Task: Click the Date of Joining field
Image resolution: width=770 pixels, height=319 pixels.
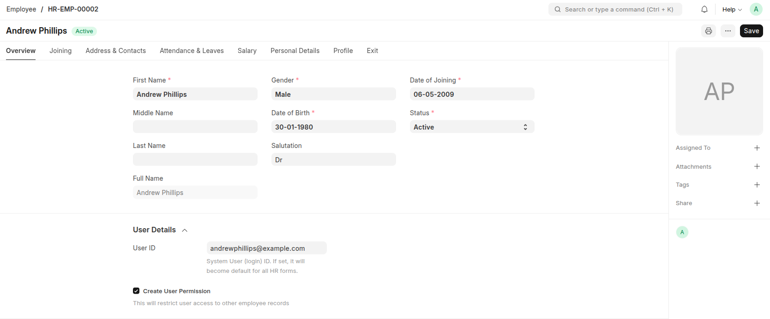Action: 472,94
